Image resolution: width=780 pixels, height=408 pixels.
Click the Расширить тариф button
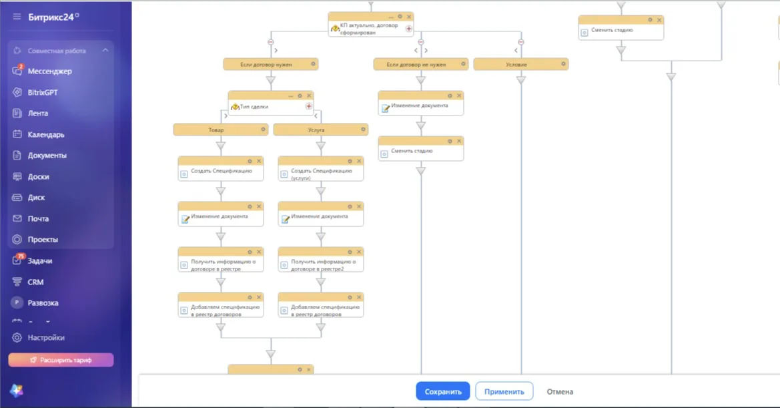(61, 360)
